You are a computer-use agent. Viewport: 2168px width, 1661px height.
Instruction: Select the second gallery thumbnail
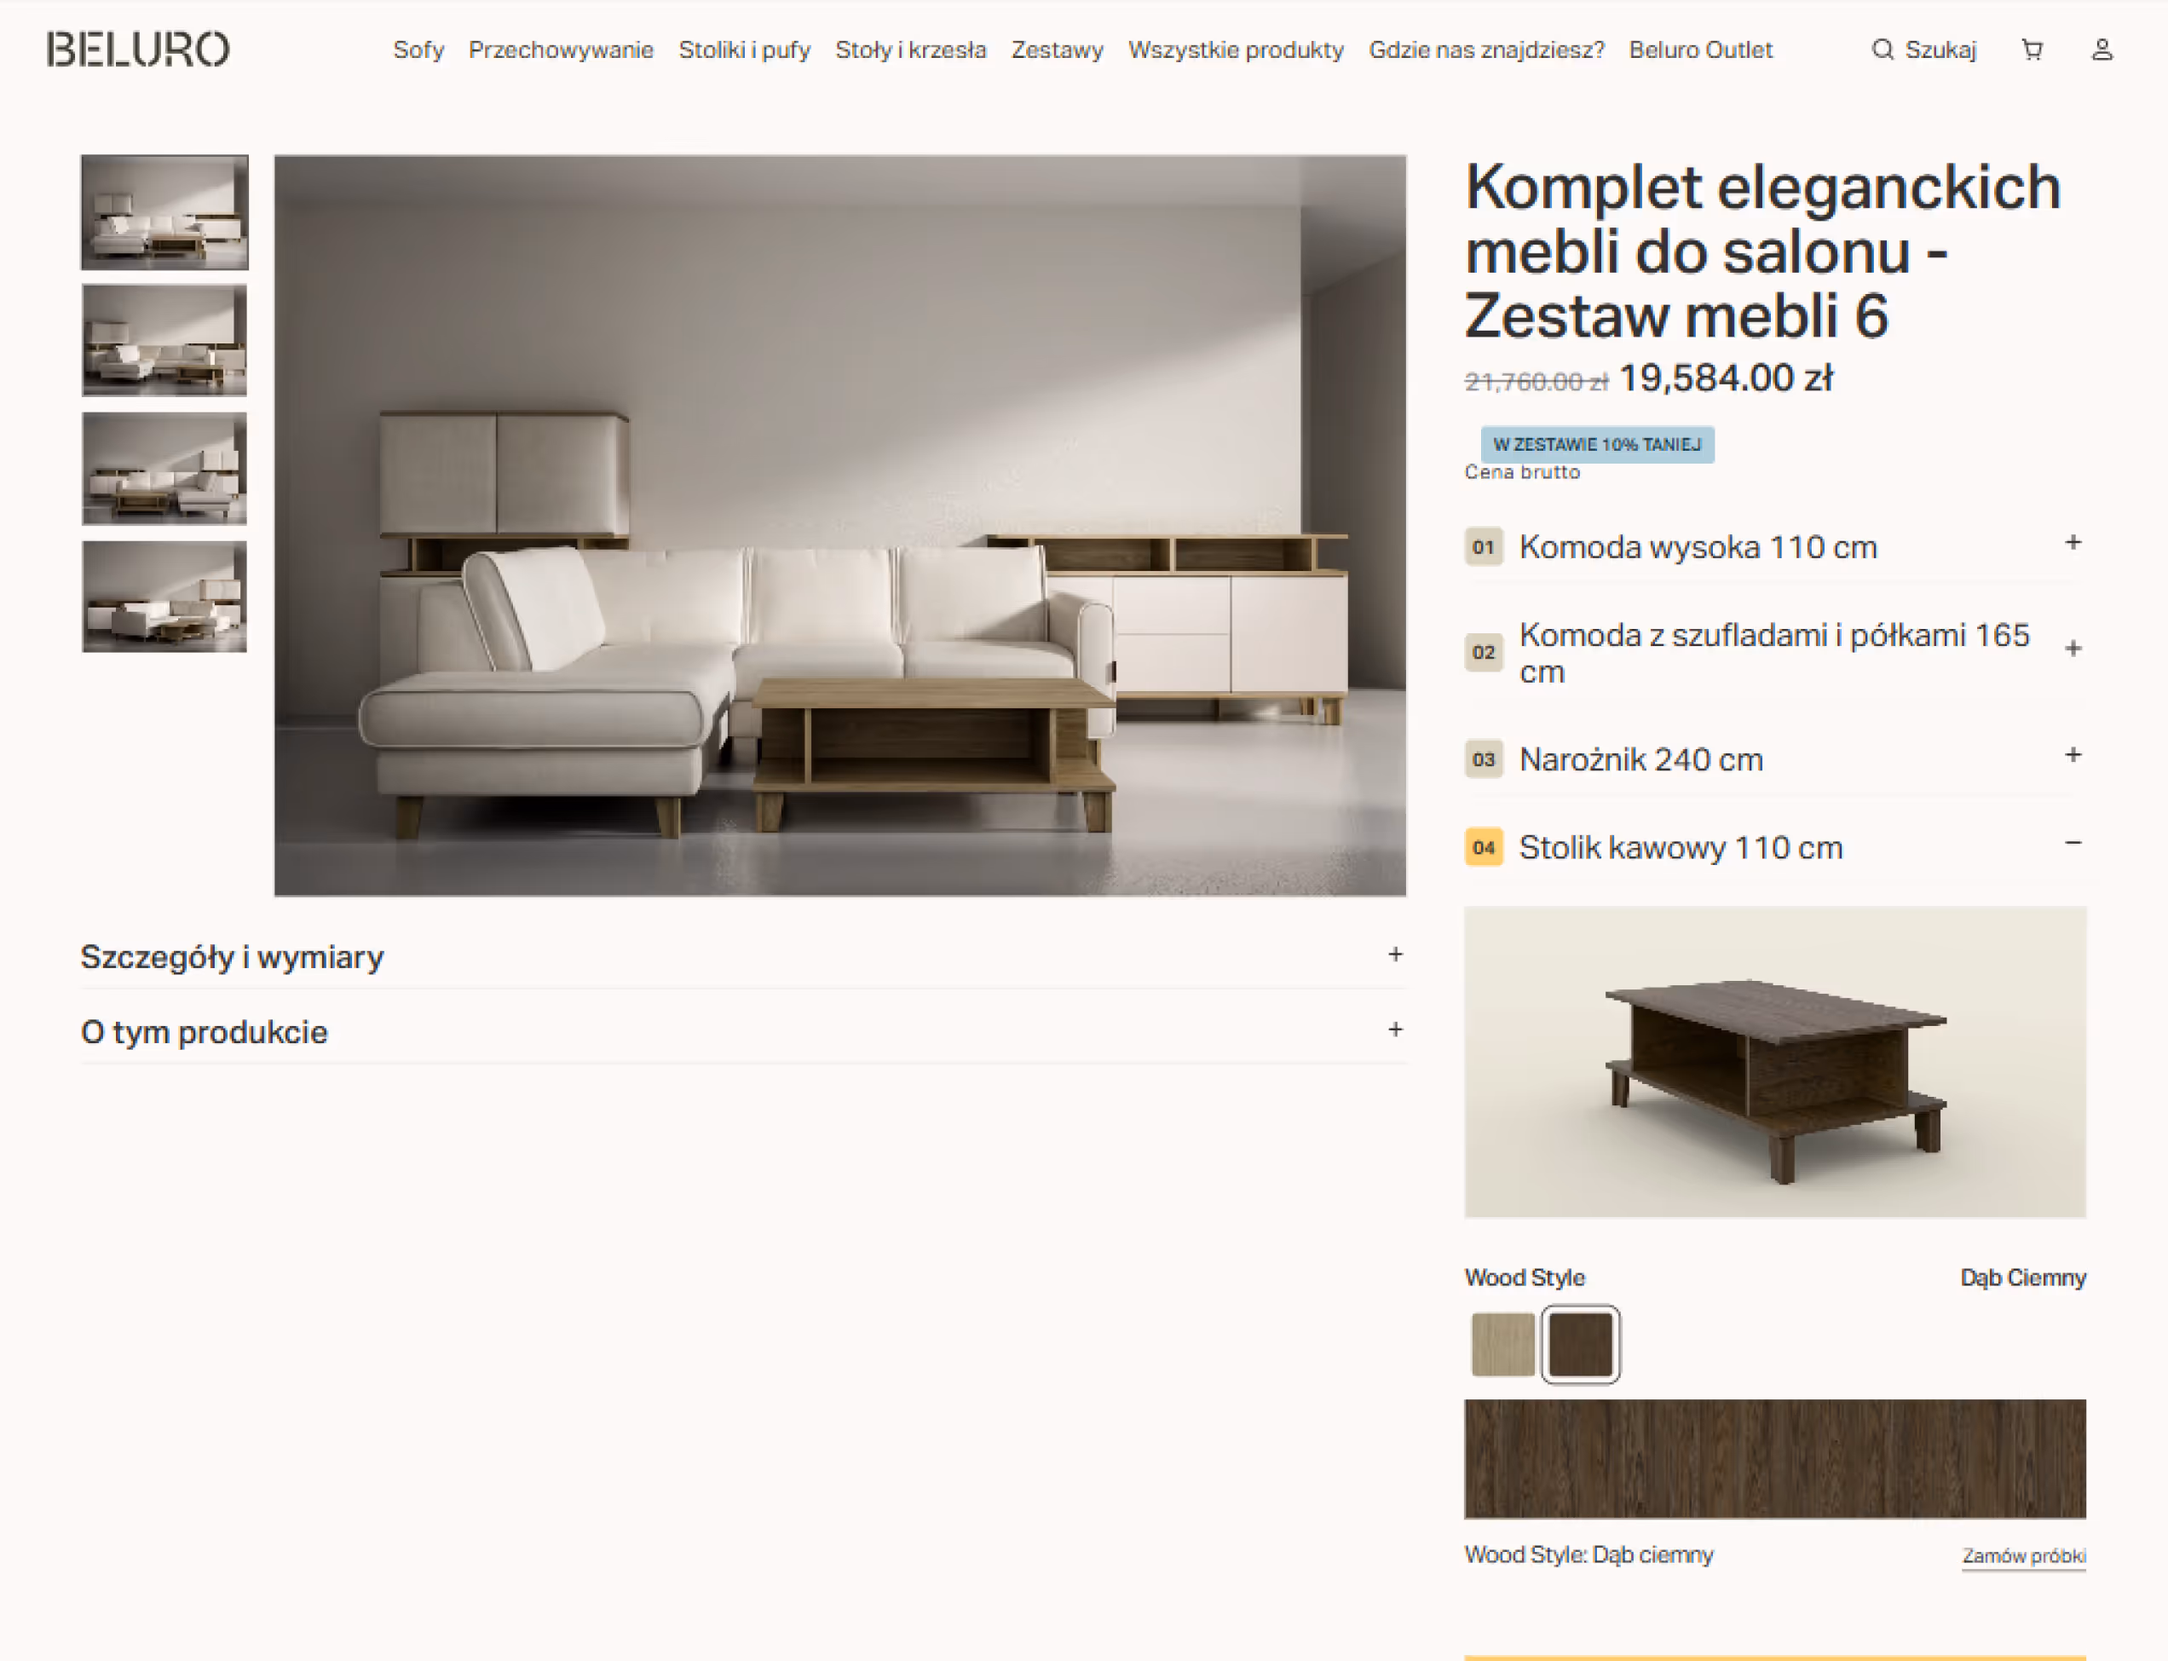tap(164, 340)
